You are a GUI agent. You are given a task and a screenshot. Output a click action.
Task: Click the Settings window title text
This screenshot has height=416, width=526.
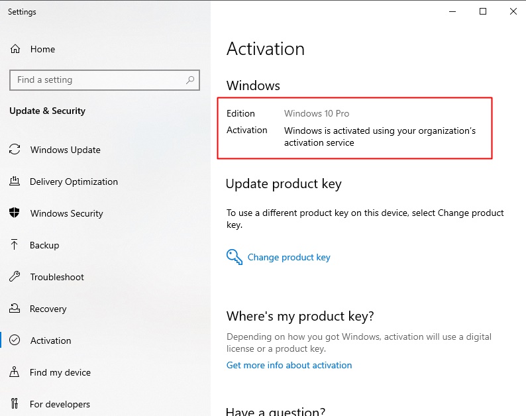(x=22, y=12)
